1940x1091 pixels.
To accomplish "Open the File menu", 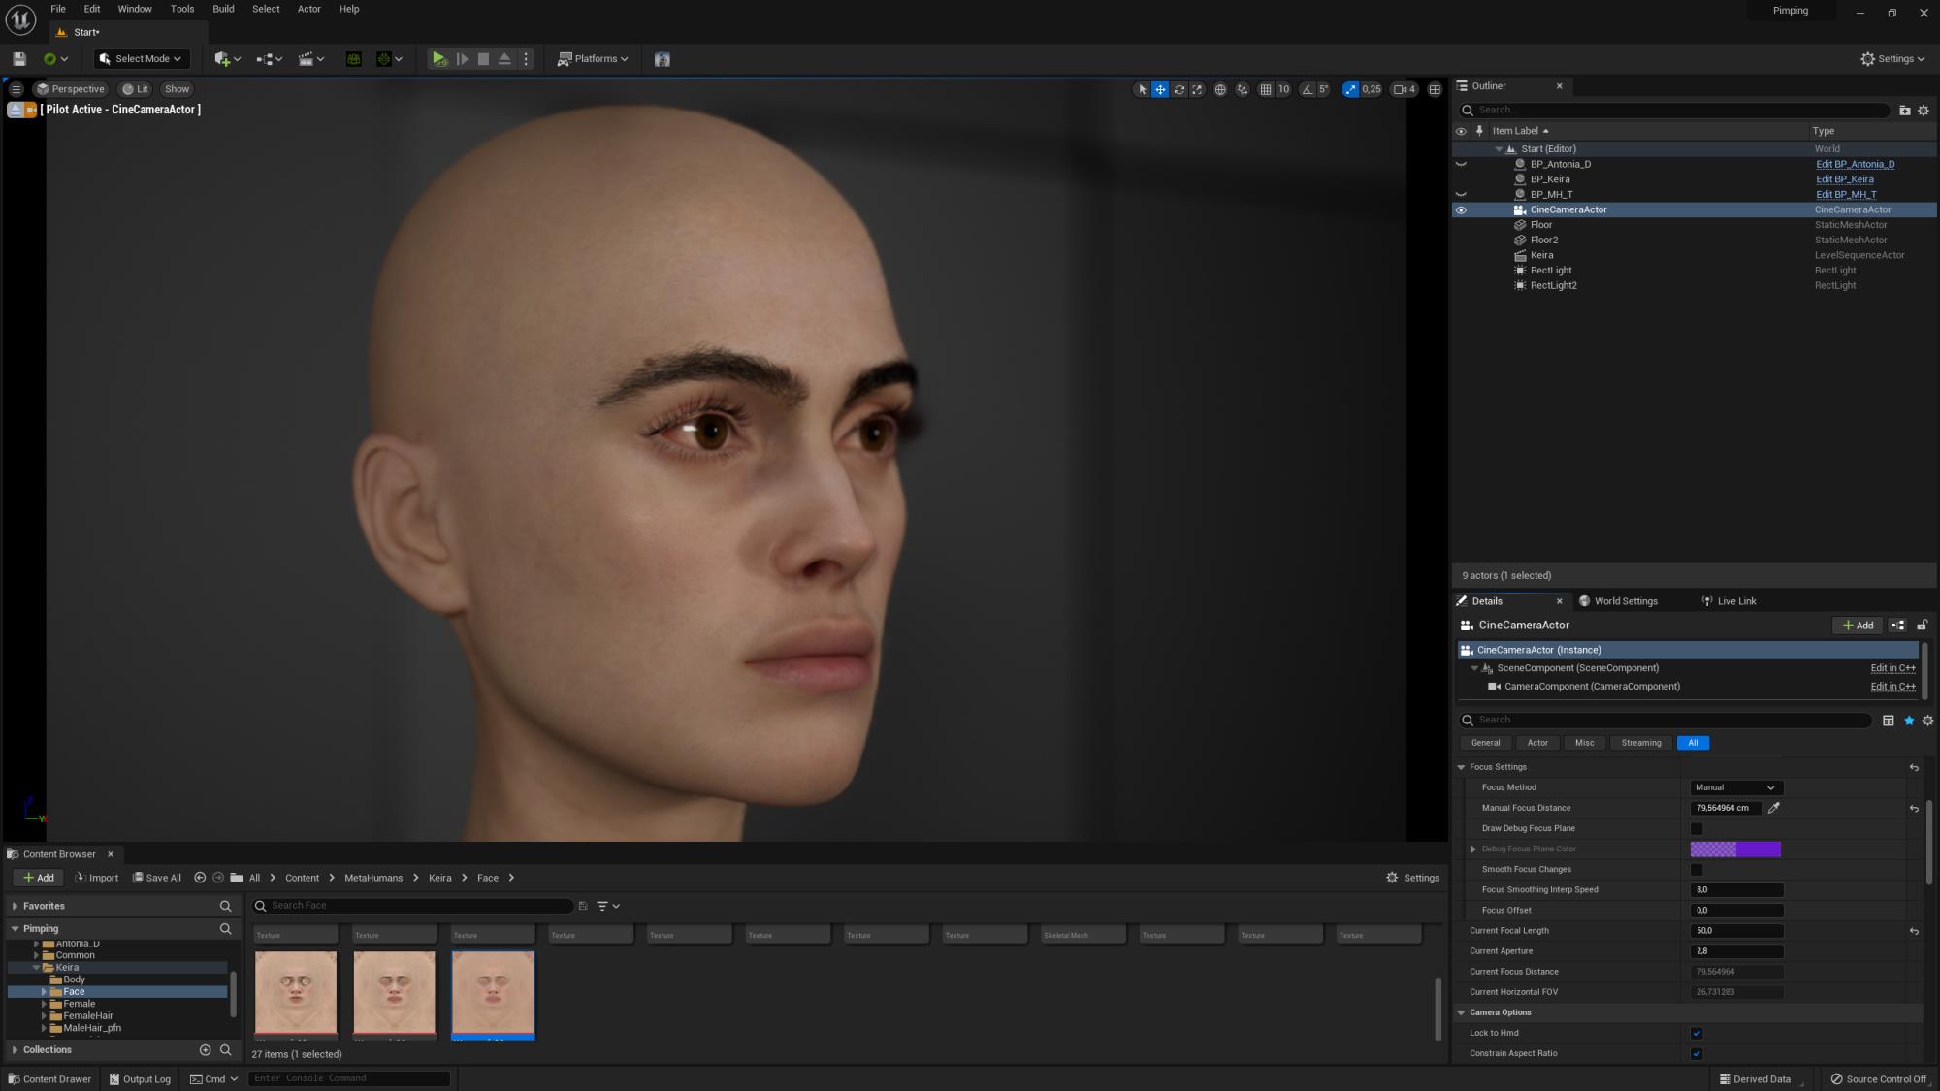I will [58, 9].
